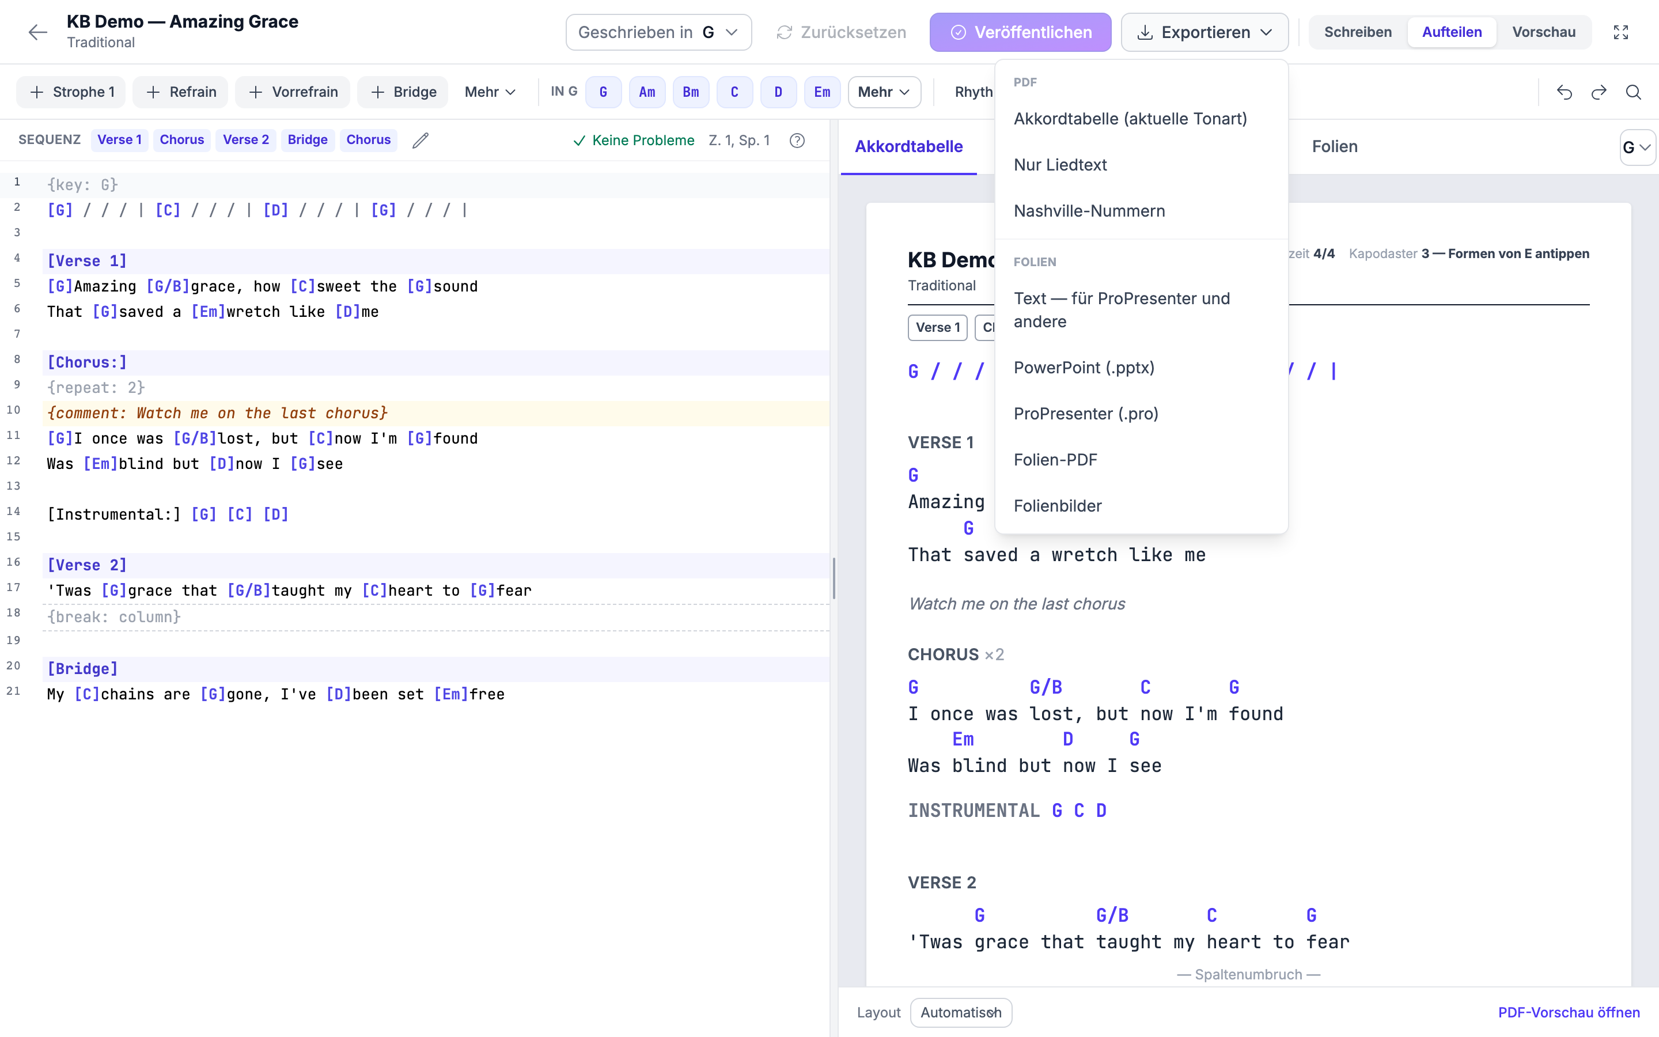Switch to Vorschau view mode
The height and width of the screenshot is (1037, 1659).
click(x=1544, y=32)
